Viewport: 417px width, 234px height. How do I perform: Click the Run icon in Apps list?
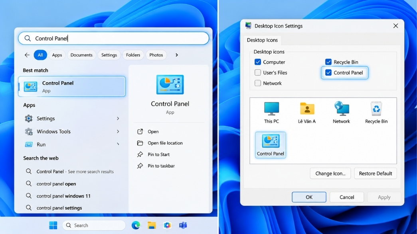point(28,144)
